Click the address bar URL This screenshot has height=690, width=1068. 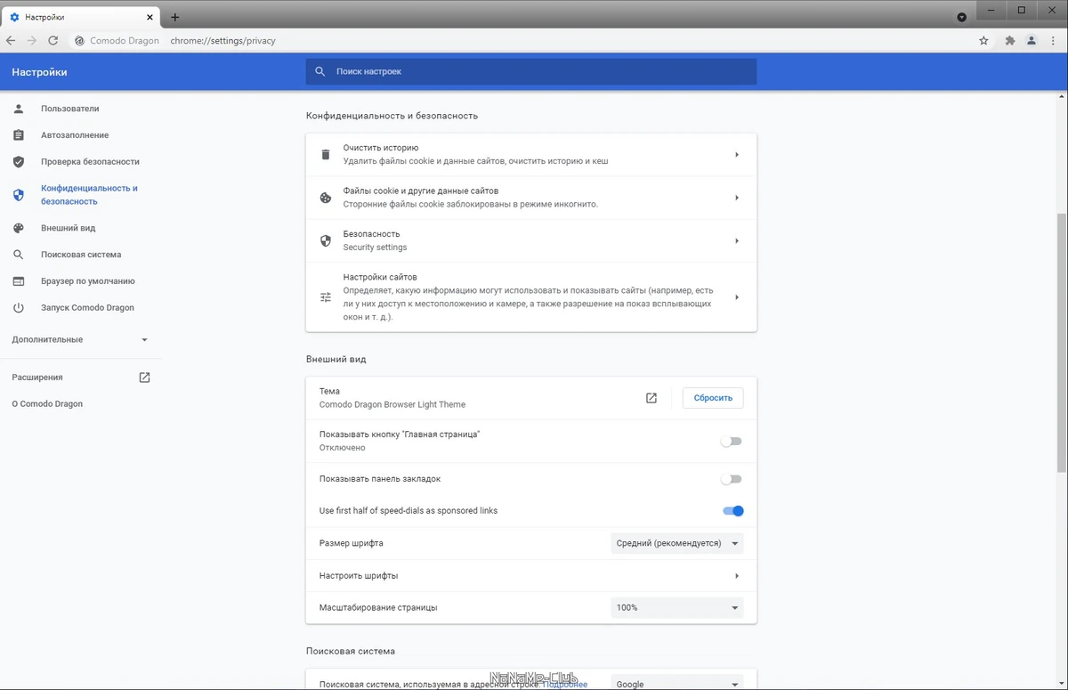coord(222,41)
